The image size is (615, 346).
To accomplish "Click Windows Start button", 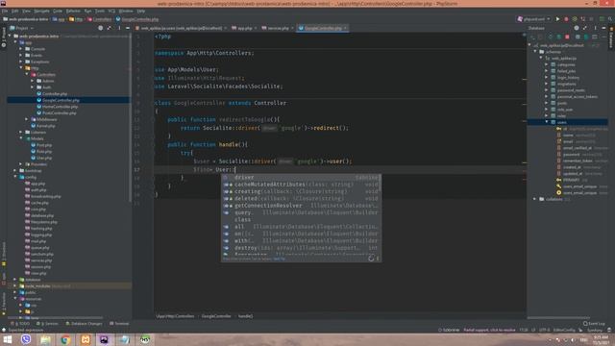I will coord(8,339).
